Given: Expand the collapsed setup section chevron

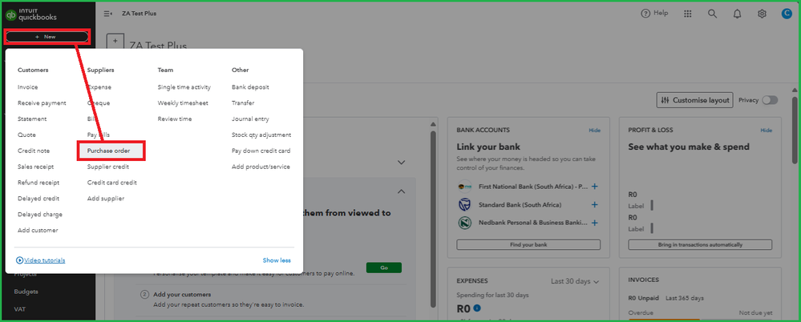Looking at the screenshot, I should pyautogui.click(x=402, y=163).
